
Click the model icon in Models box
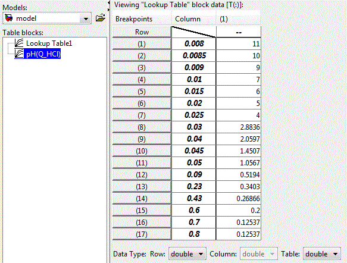coord(9,18)
